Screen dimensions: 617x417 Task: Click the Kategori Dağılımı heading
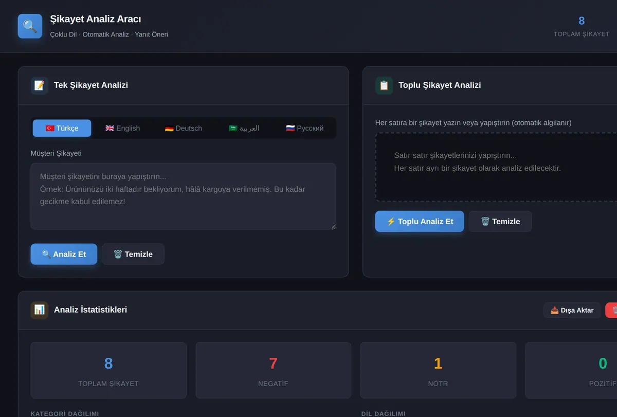65,413
